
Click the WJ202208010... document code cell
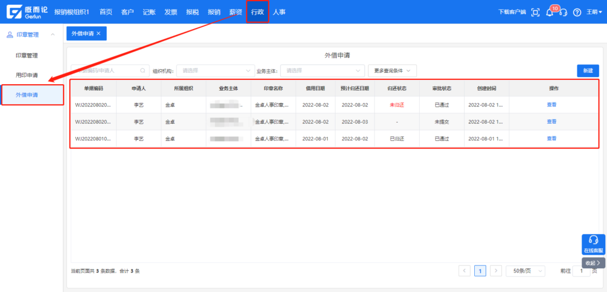coord(93,139)
